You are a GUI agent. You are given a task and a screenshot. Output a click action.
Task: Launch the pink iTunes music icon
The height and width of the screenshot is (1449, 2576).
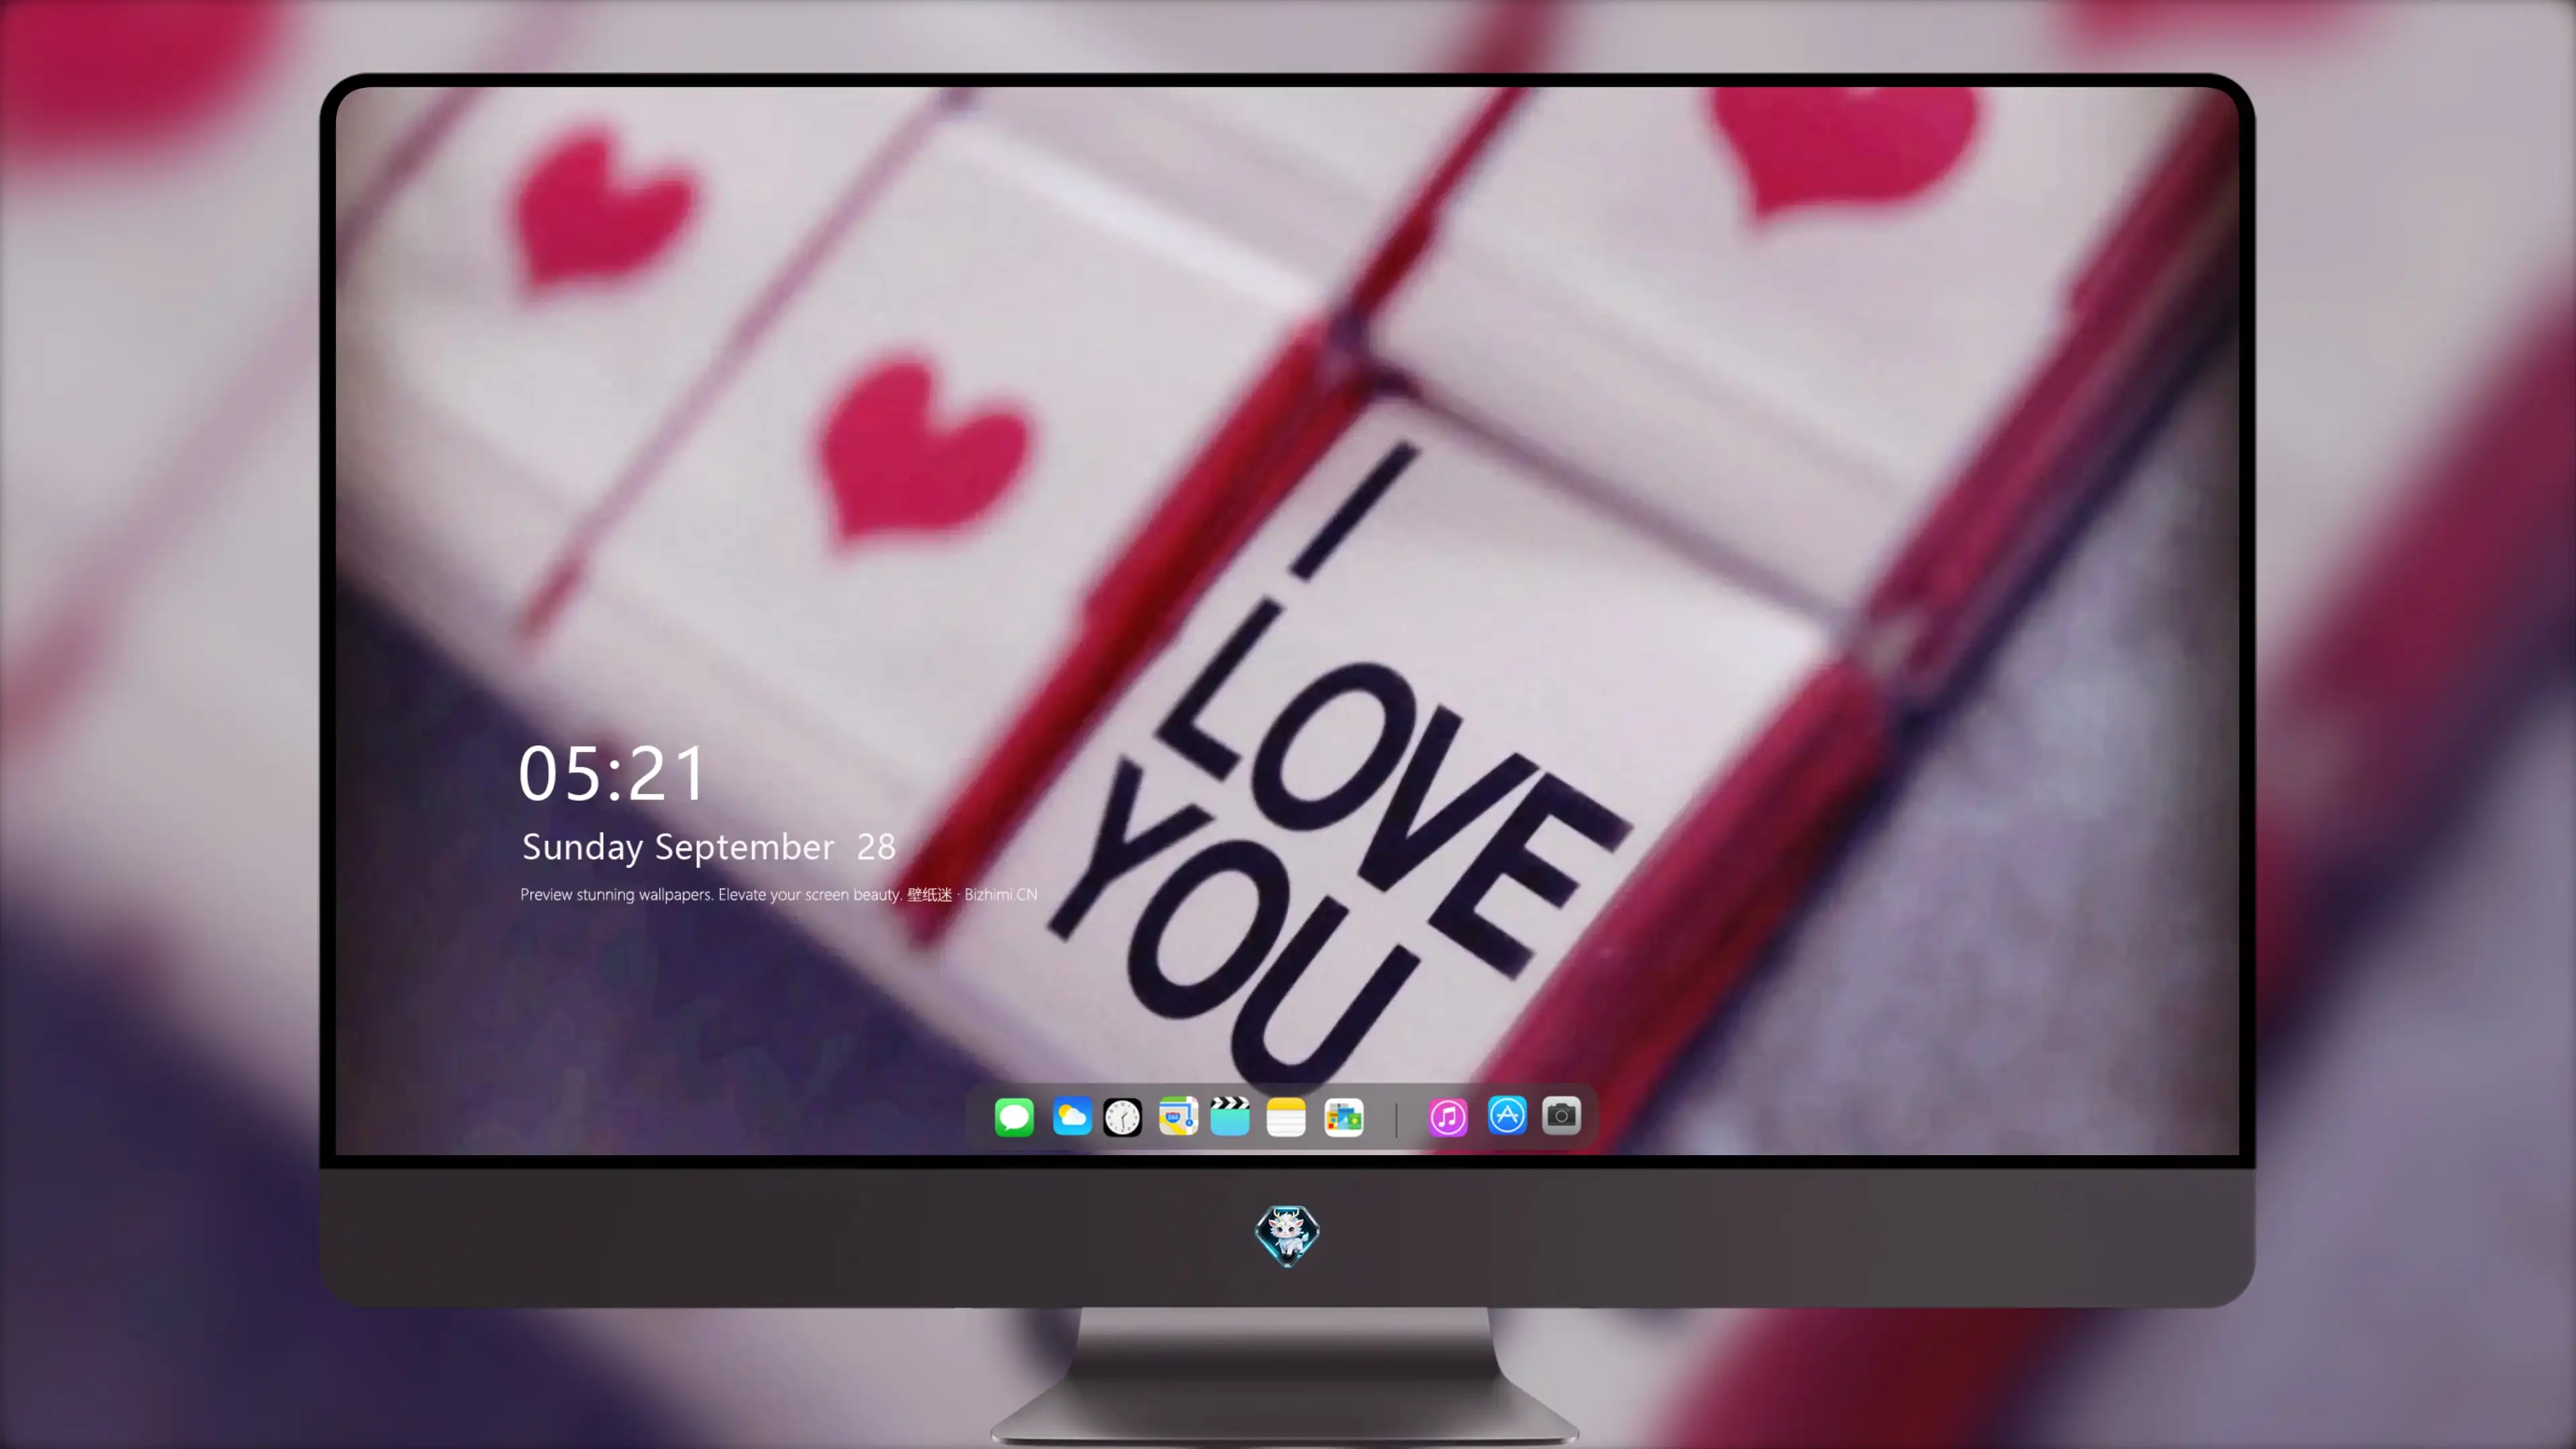click(1448, 1117)
